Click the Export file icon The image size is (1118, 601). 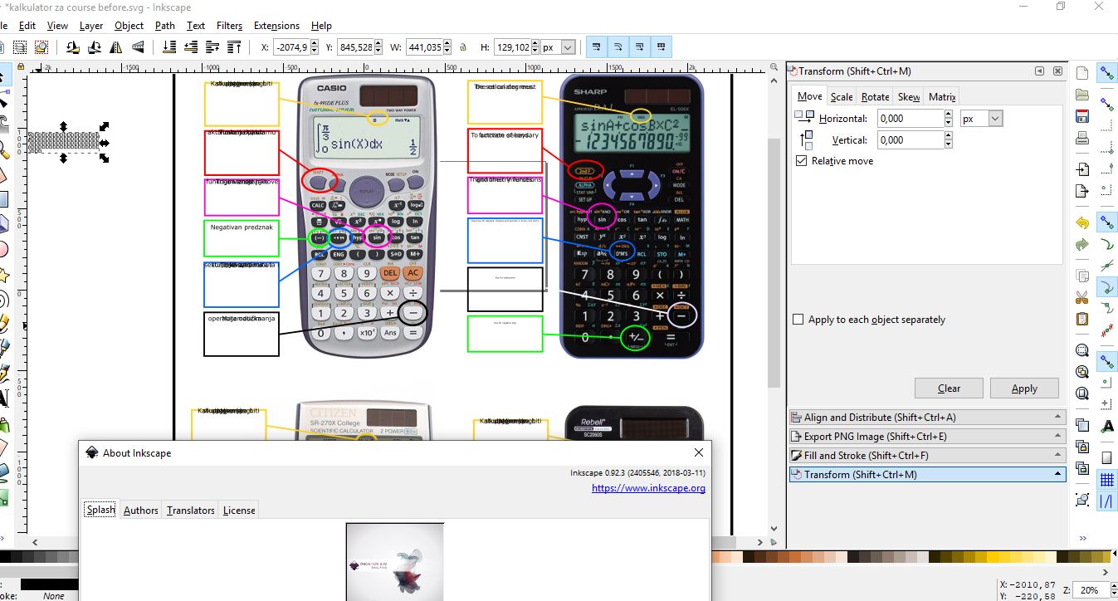(x=1081, y=191)
